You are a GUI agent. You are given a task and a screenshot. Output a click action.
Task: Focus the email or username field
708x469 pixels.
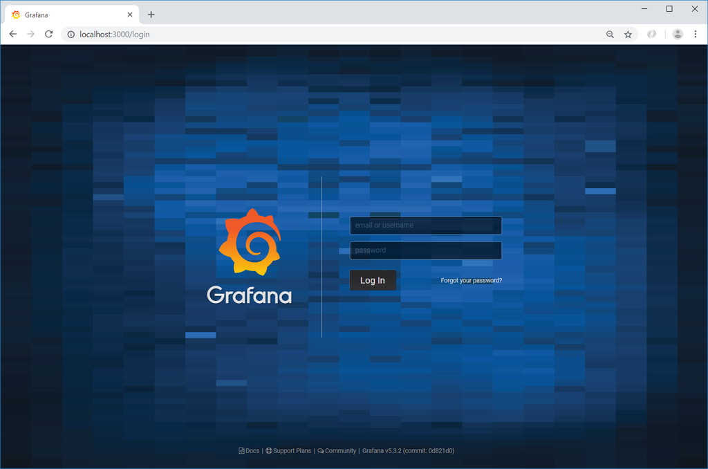tap(426, 226)
